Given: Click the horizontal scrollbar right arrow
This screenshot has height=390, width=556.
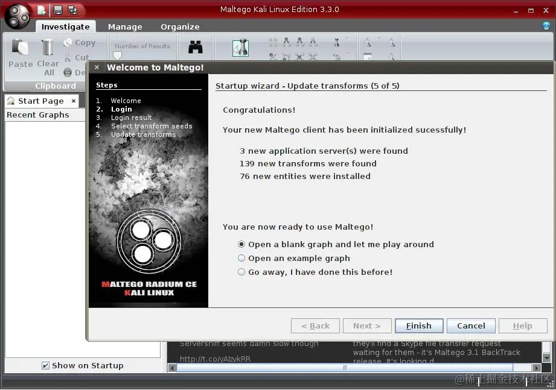Looking at the screenshot, I should 537,368.
